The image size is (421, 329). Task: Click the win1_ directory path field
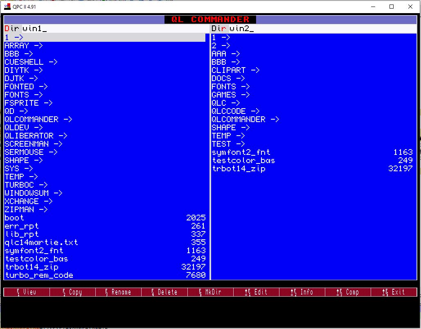[115, 29]
